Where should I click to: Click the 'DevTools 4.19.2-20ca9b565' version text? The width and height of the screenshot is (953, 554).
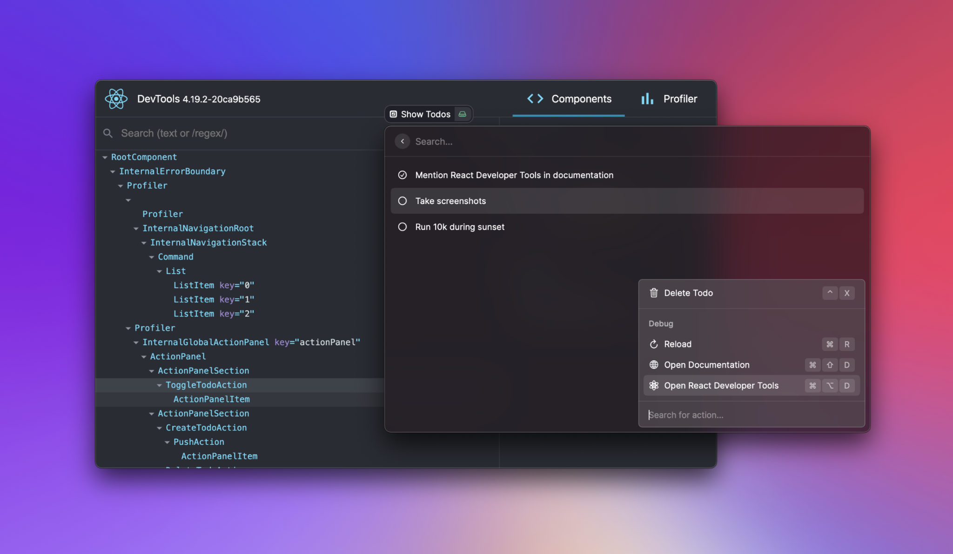199,99
